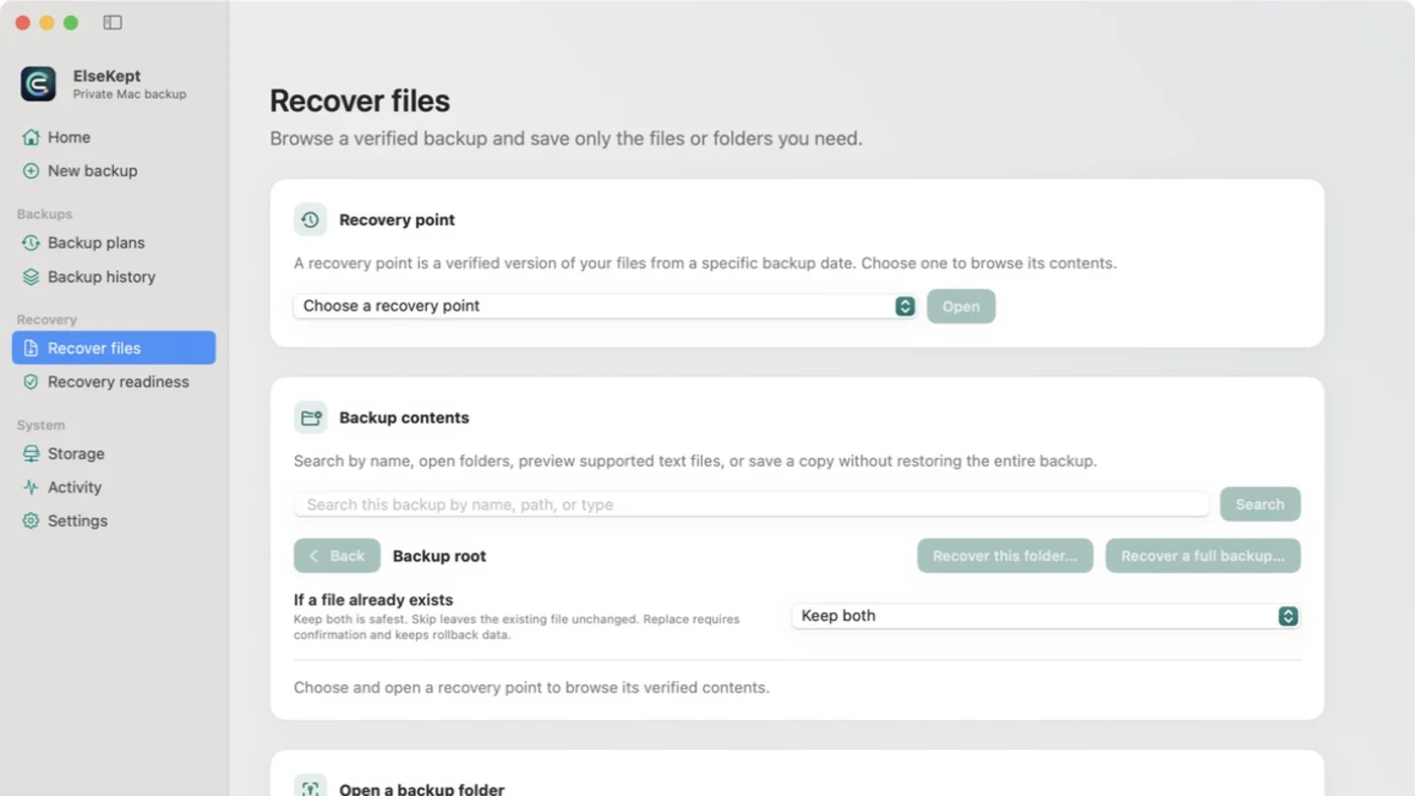
Task: Click the Storage drive icon
Action: [x=31, y=454]
